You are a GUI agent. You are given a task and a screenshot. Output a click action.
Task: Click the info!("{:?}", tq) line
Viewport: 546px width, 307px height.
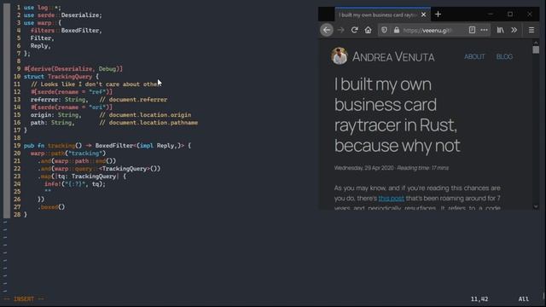[x=75, y=184]
